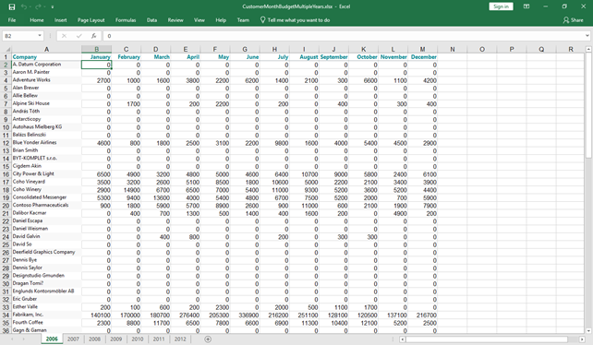
Task: Switch to the 2009 sheet tab
Action: (115, 339)
